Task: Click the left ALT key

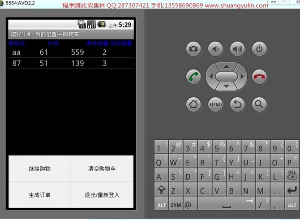Action: [x=162, y=203]
